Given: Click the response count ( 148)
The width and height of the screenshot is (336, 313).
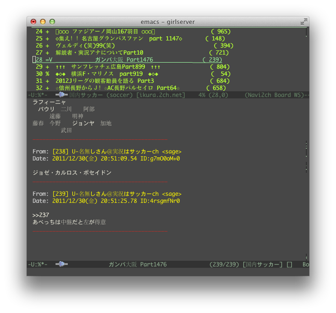Looking at the screenshot, I should tap(215, 39).
